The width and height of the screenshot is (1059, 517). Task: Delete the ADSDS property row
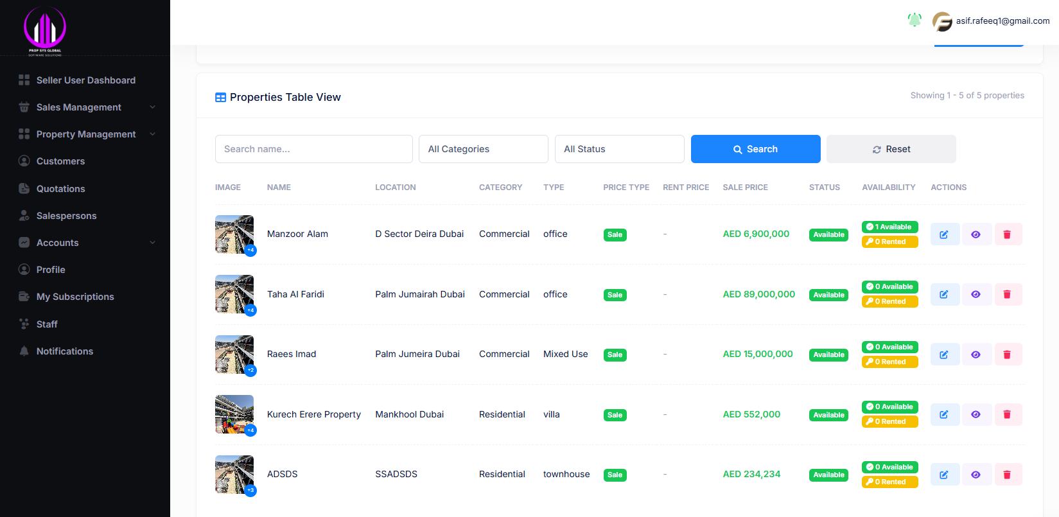(1007, 475)
